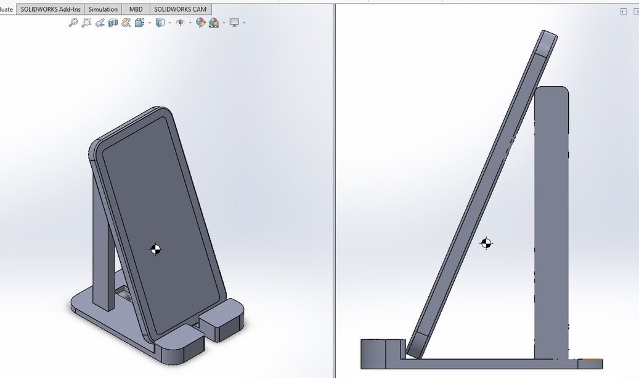
Task: Open the Edit Appearance color tool
Action: tap(200, 23)
